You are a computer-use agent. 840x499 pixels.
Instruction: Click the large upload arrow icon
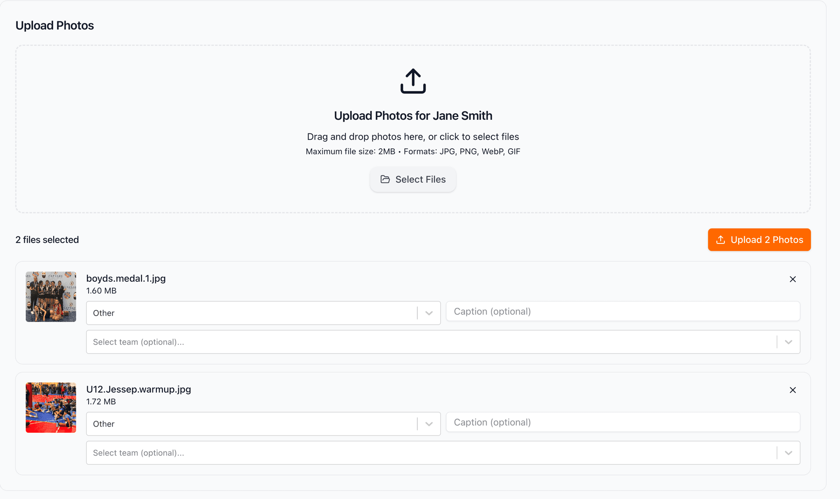(413, 81)
